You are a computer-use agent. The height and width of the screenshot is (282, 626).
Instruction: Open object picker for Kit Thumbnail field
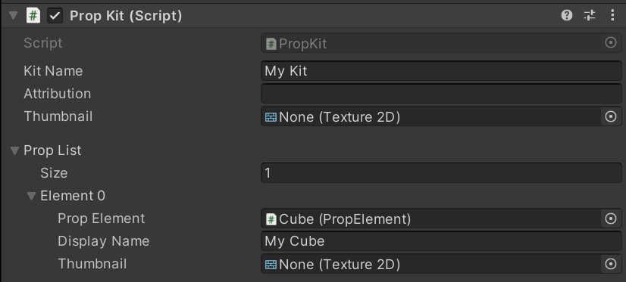(611, 116)
